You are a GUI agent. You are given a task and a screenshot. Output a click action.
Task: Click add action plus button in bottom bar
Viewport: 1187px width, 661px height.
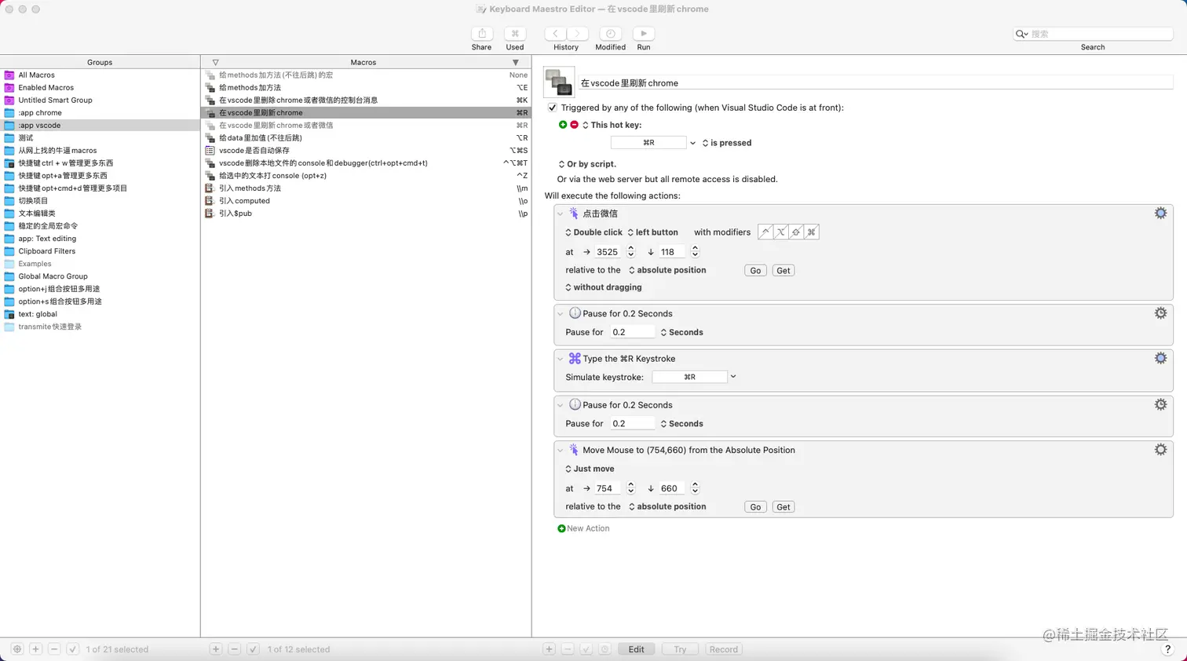[550, 649]
